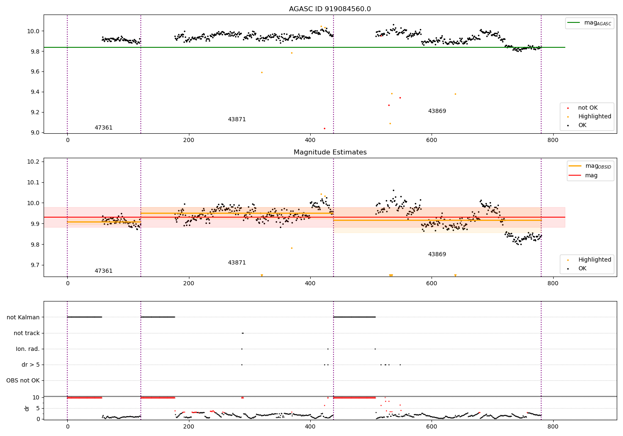Click the 10.1 y-tick of the middle plot
The width and height of the screenshot is (623, 436).
point(33,183)
